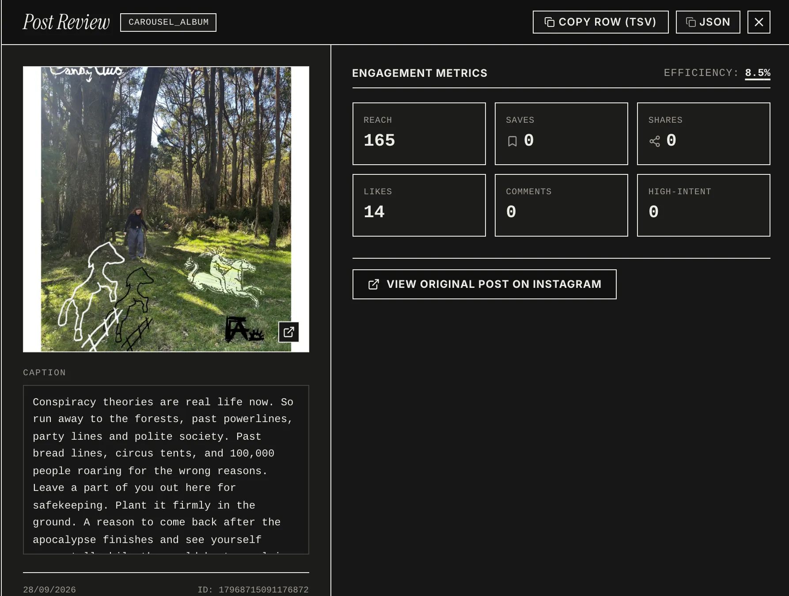Screen dimensions: 789x596
Task: Click the High-Intent card value
Action: [653, 212]
